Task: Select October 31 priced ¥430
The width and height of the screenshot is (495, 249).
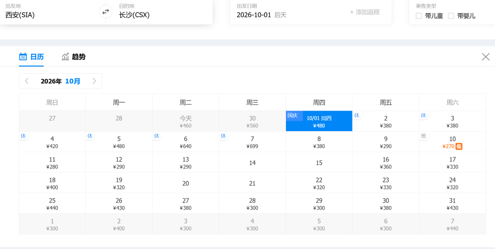Action: click(x=453, y=204)
